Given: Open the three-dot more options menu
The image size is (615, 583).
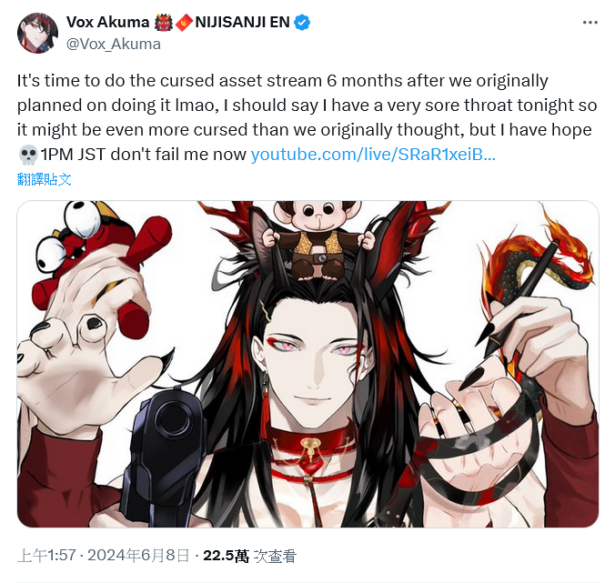Looking at the screenshot, I should 590,23.
